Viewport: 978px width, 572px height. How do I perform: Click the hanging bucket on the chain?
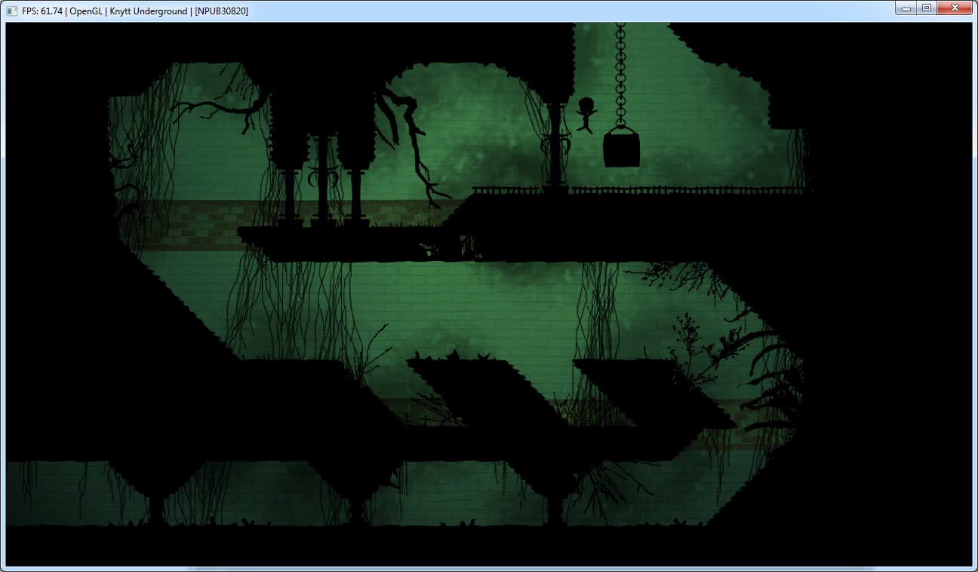click(622, 147)
